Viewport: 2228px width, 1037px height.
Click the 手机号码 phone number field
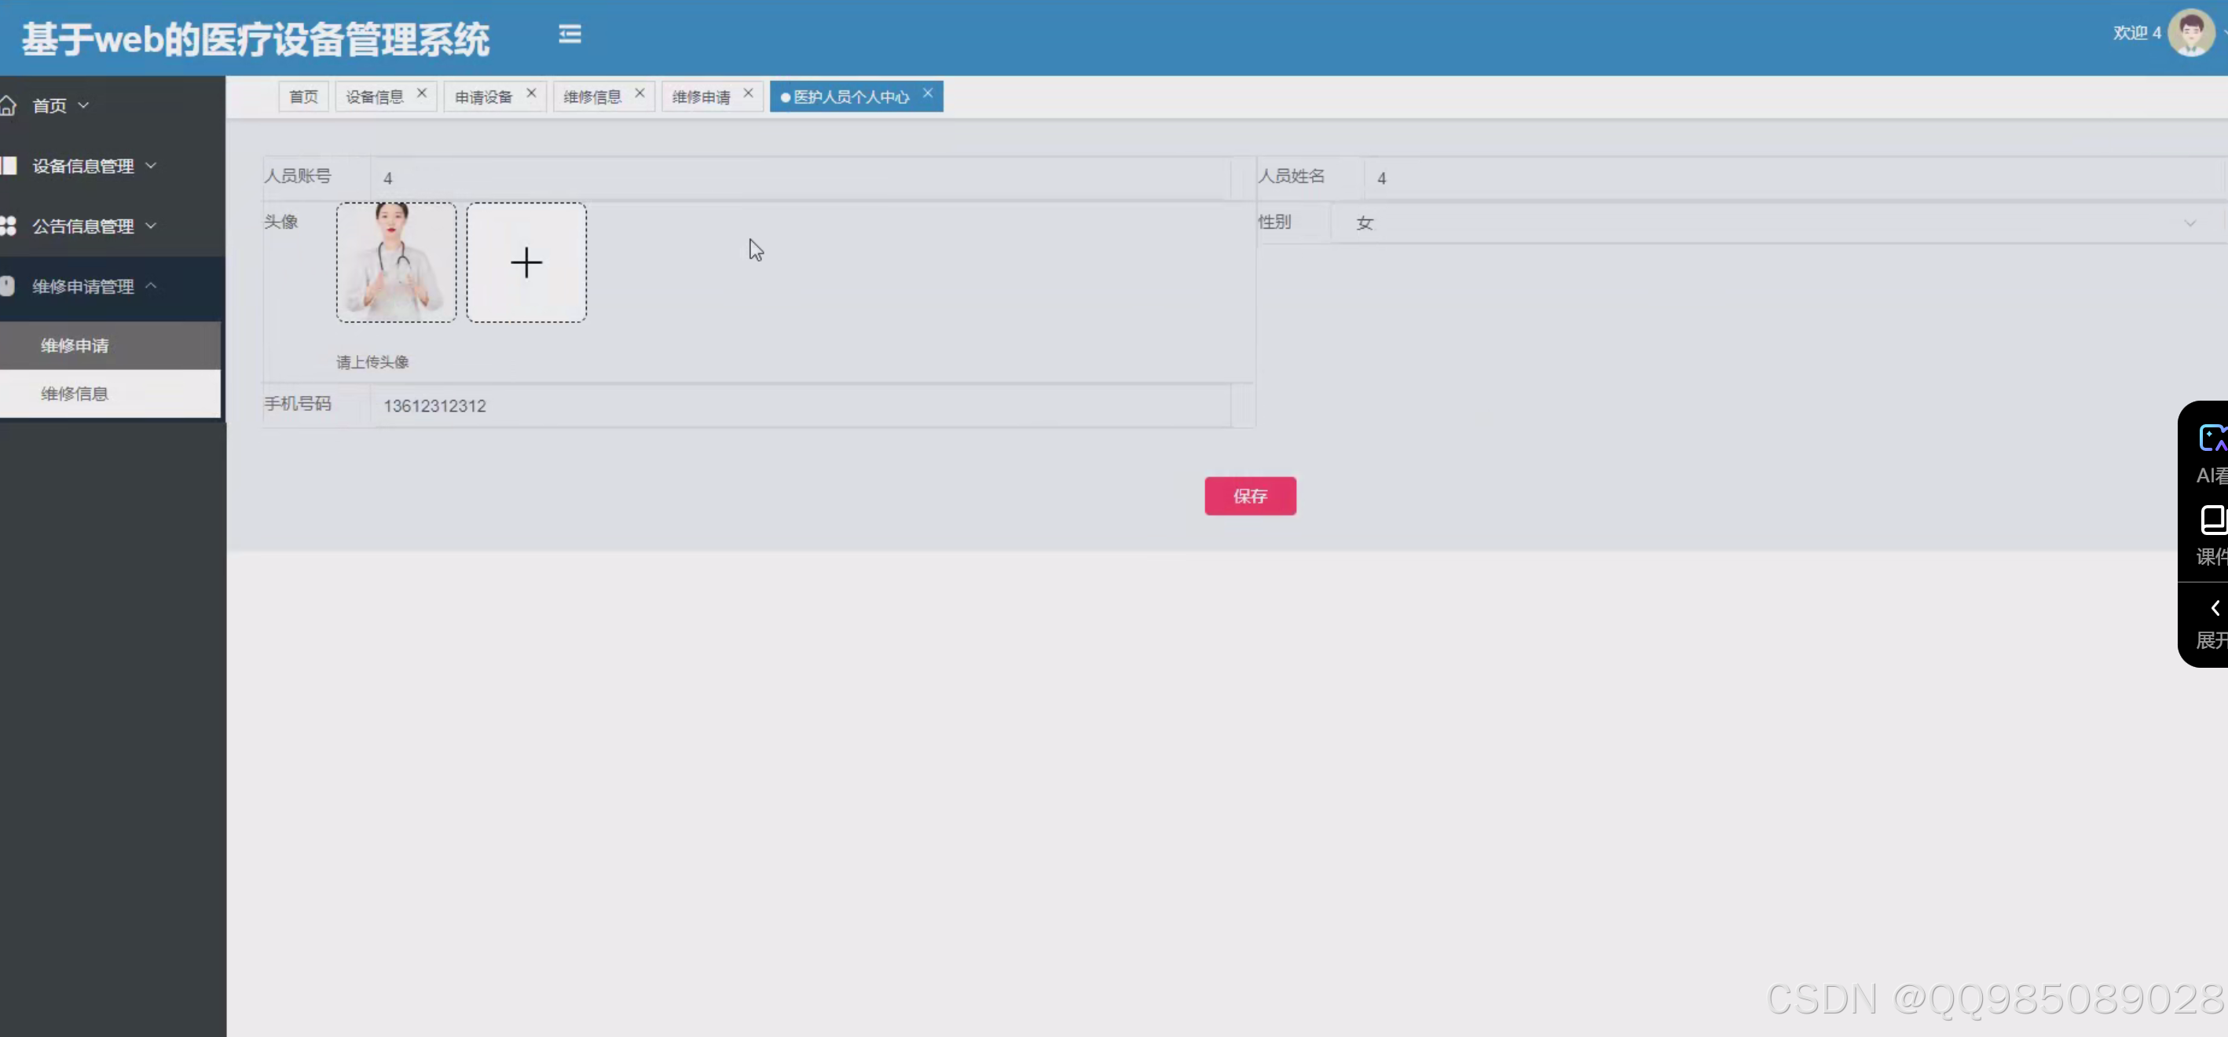[800, 405]
